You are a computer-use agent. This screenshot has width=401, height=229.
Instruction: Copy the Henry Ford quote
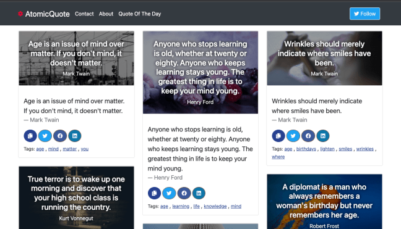[x=154, y=193]
